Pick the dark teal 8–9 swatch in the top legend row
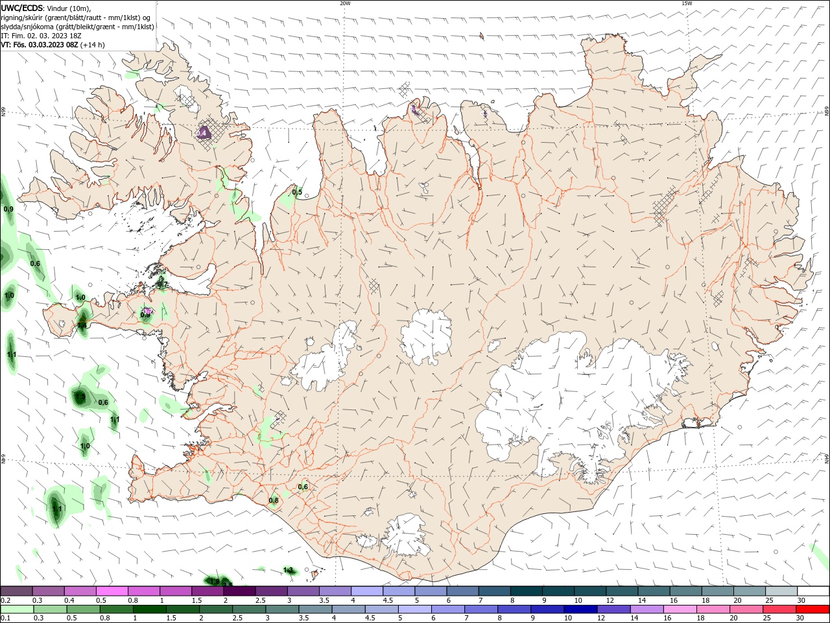 point(527,591)
